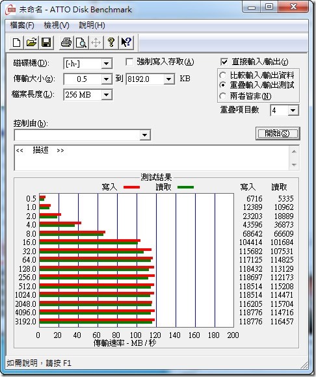
Task: Click the red 寫入 legend swatch
Action: click(x=131, y=187)
